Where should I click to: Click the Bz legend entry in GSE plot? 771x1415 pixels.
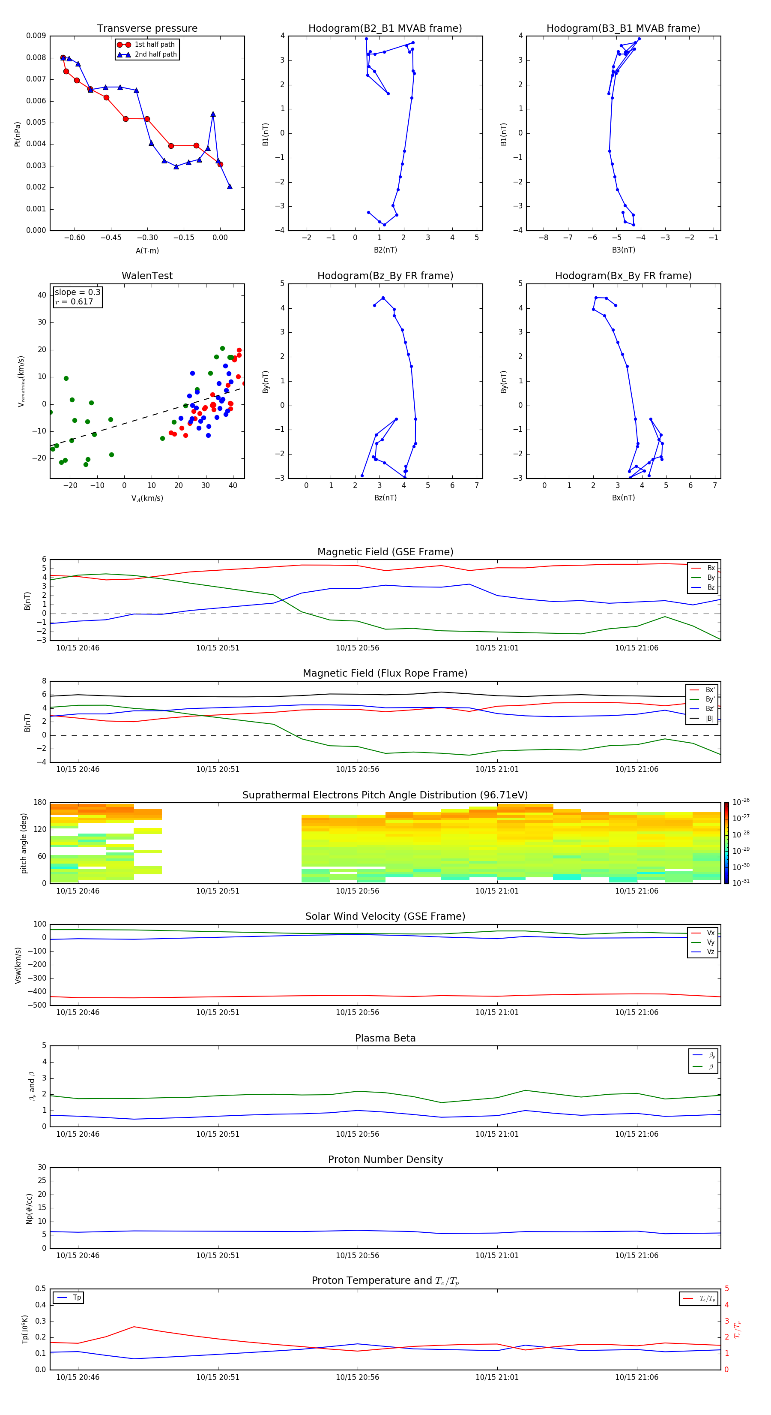click(703, 587)
